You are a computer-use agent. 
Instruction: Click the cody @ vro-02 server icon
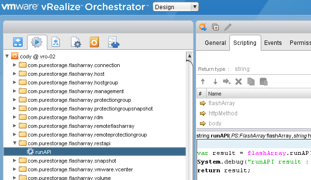pos(14,56)
